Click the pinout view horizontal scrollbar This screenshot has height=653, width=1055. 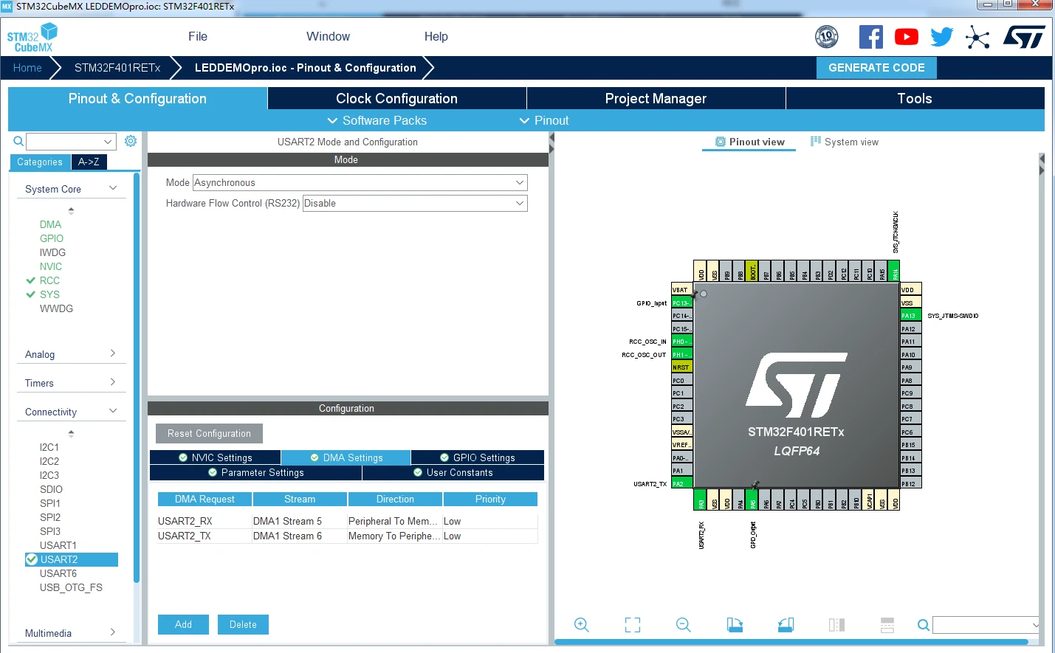(791, 642)
